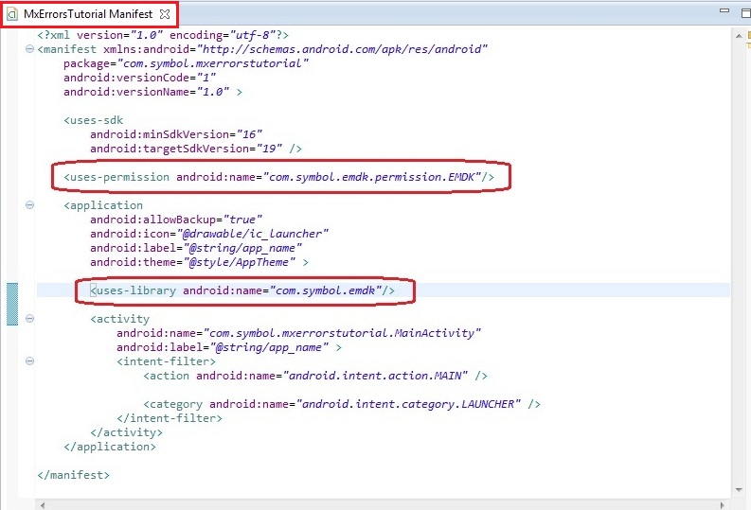The width and height of the screenshot is (751, 510).
Task: Collapse the manifest element fold marker
Action: click(x=30, y=49)
